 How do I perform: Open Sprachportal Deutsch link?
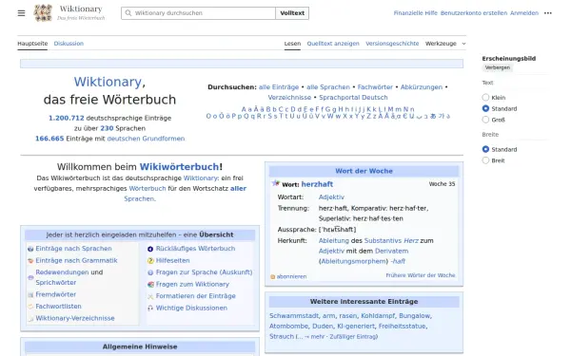click(x=353, y=98)
